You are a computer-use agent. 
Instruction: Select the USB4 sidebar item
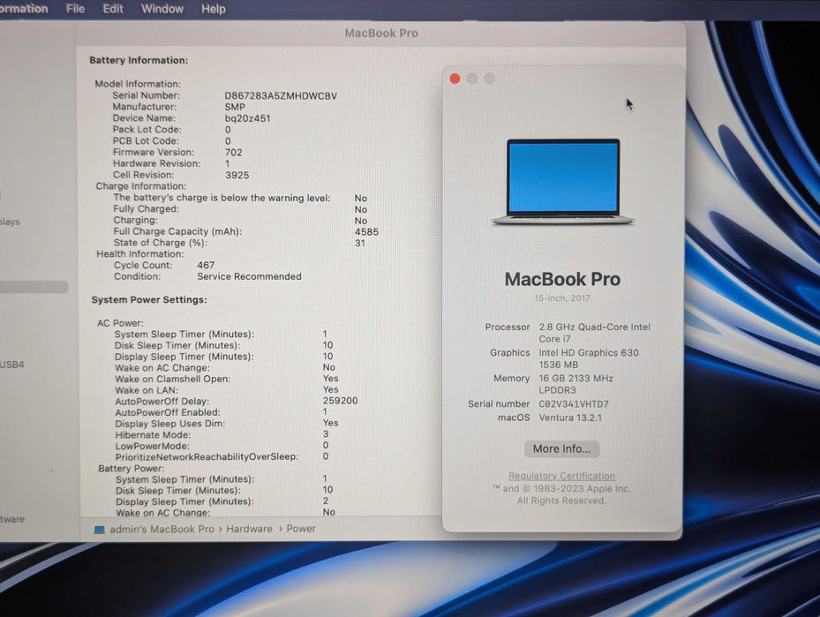pos(12,365)
